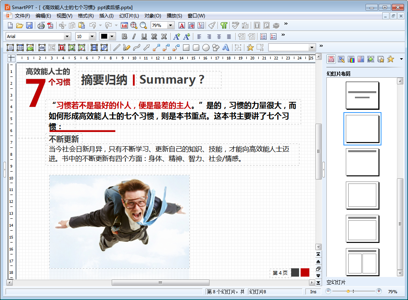Select the title-only slide layout thumbnail

click(x=362, y=162)
